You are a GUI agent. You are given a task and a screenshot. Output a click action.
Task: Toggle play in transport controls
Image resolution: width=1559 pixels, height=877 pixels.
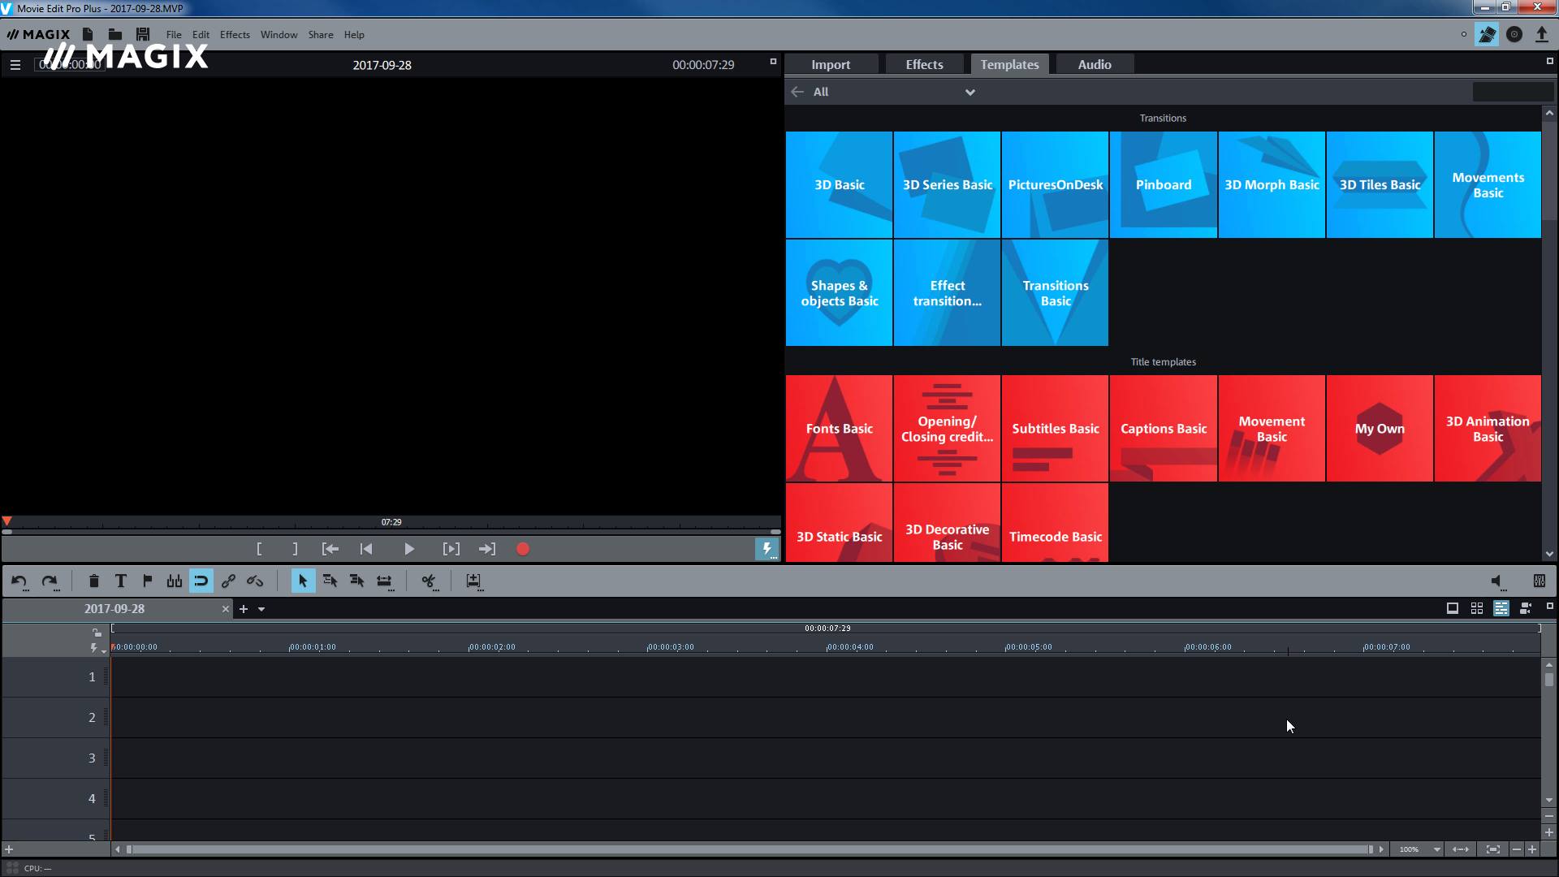click(408, 548)
